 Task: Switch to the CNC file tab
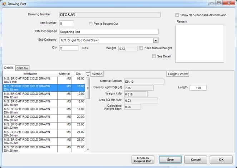(x=23, y=68)
